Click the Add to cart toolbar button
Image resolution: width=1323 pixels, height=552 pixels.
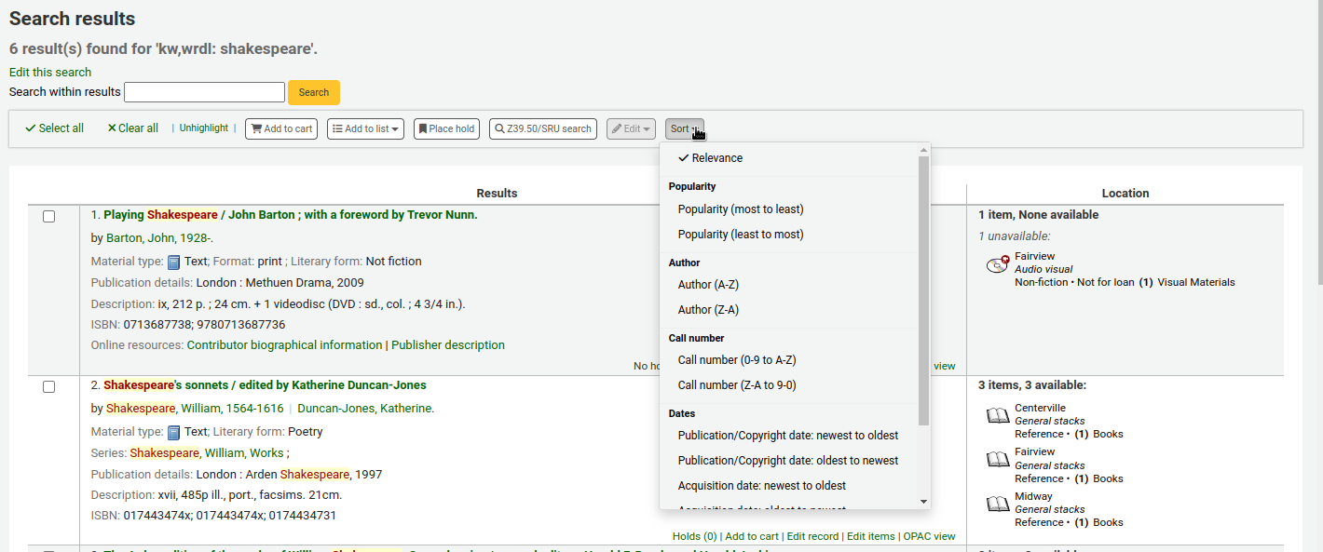280,128
